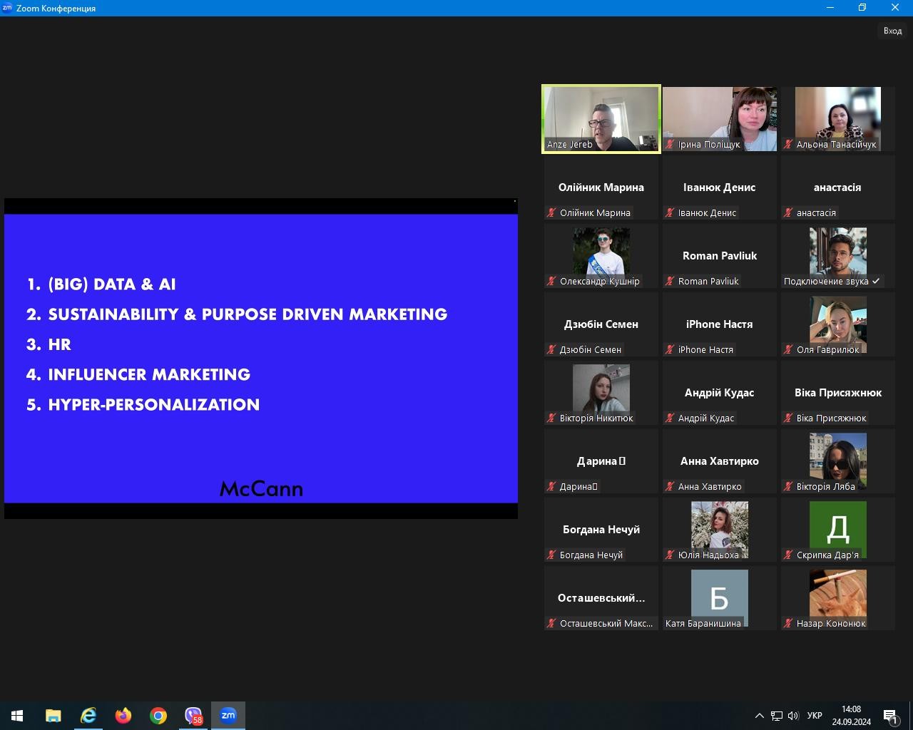Open the УКР keyboard language switcher
Viewport: 913px width, 730px height.
(815, 716)
